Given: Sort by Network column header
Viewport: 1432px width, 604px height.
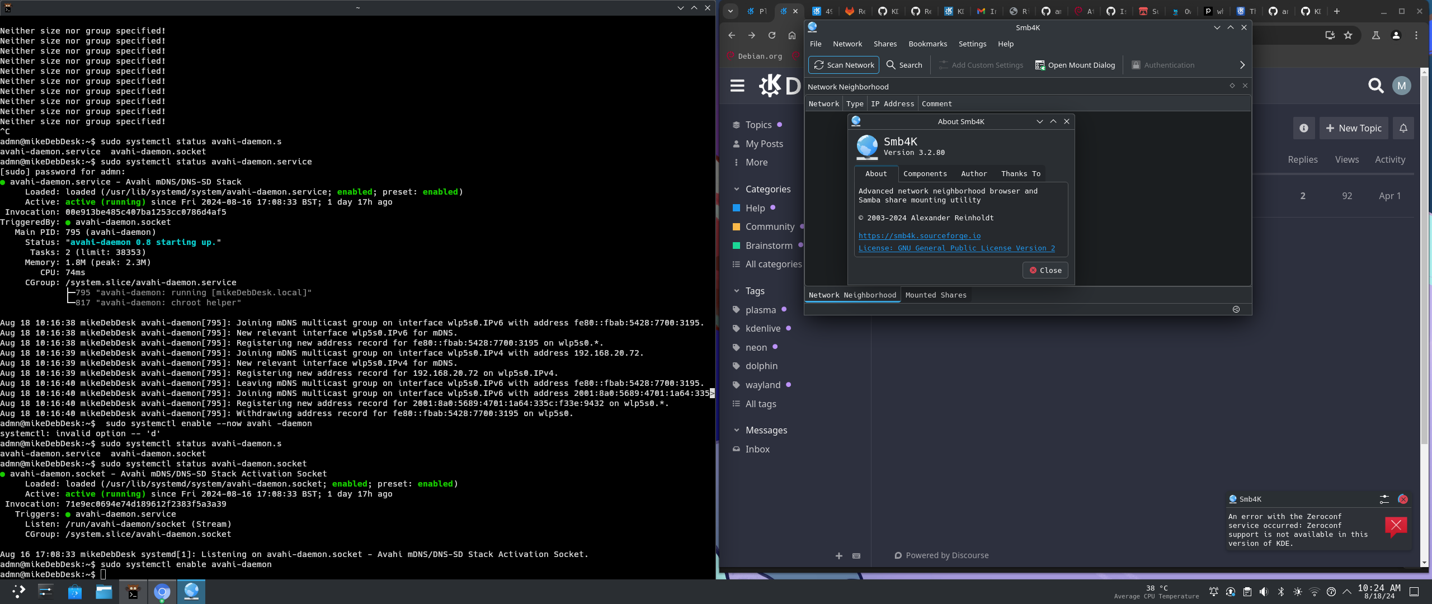Looking at the screenshot, I should point(823,103).
